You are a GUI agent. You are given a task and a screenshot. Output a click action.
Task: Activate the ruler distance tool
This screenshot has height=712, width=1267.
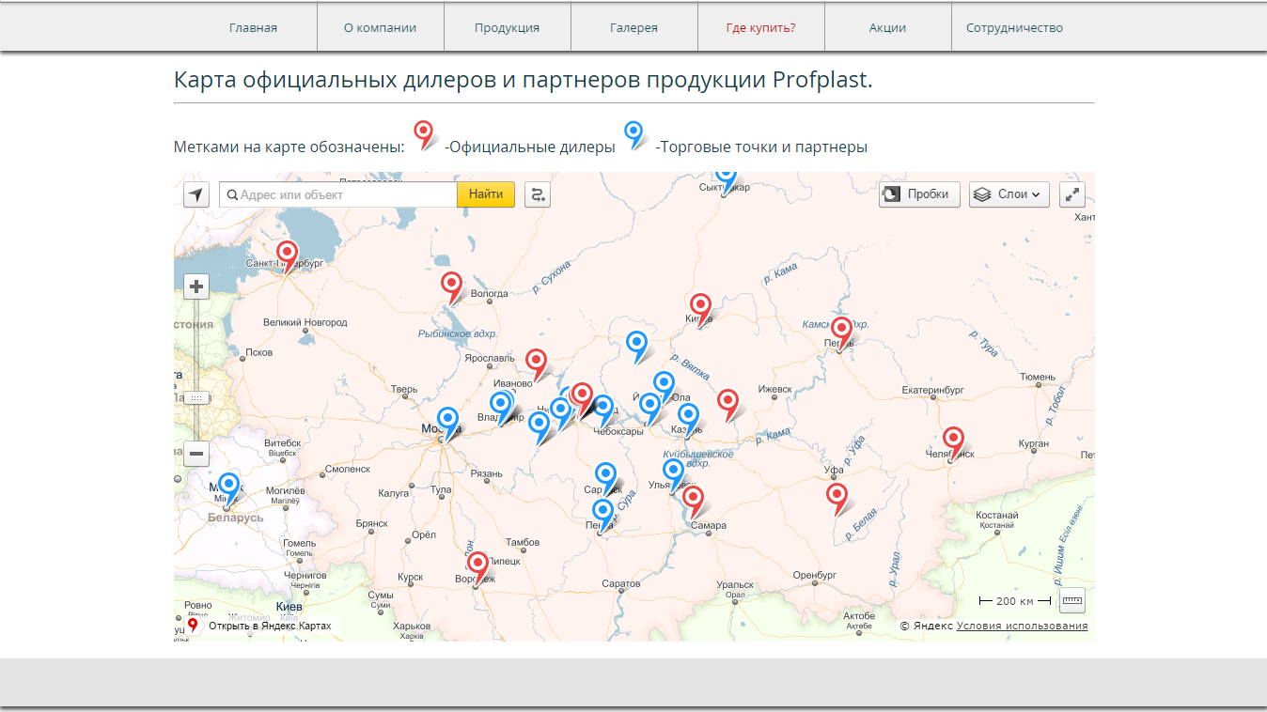1072,599
